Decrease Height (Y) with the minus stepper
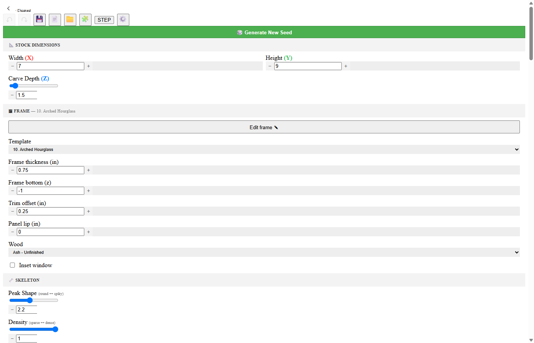The image size is (534, 343). [x=270, y=66]
